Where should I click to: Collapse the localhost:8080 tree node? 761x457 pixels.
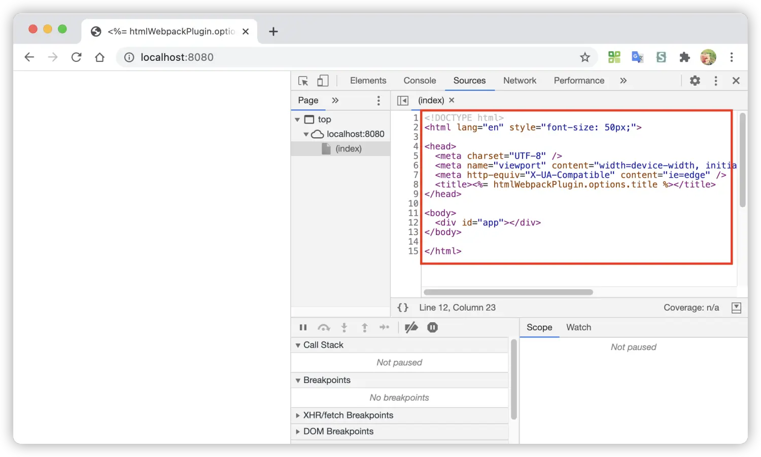coord(306,134)
